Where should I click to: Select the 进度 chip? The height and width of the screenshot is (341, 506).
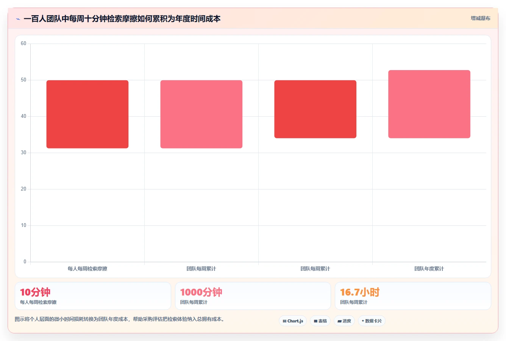(x=344, y=321)
